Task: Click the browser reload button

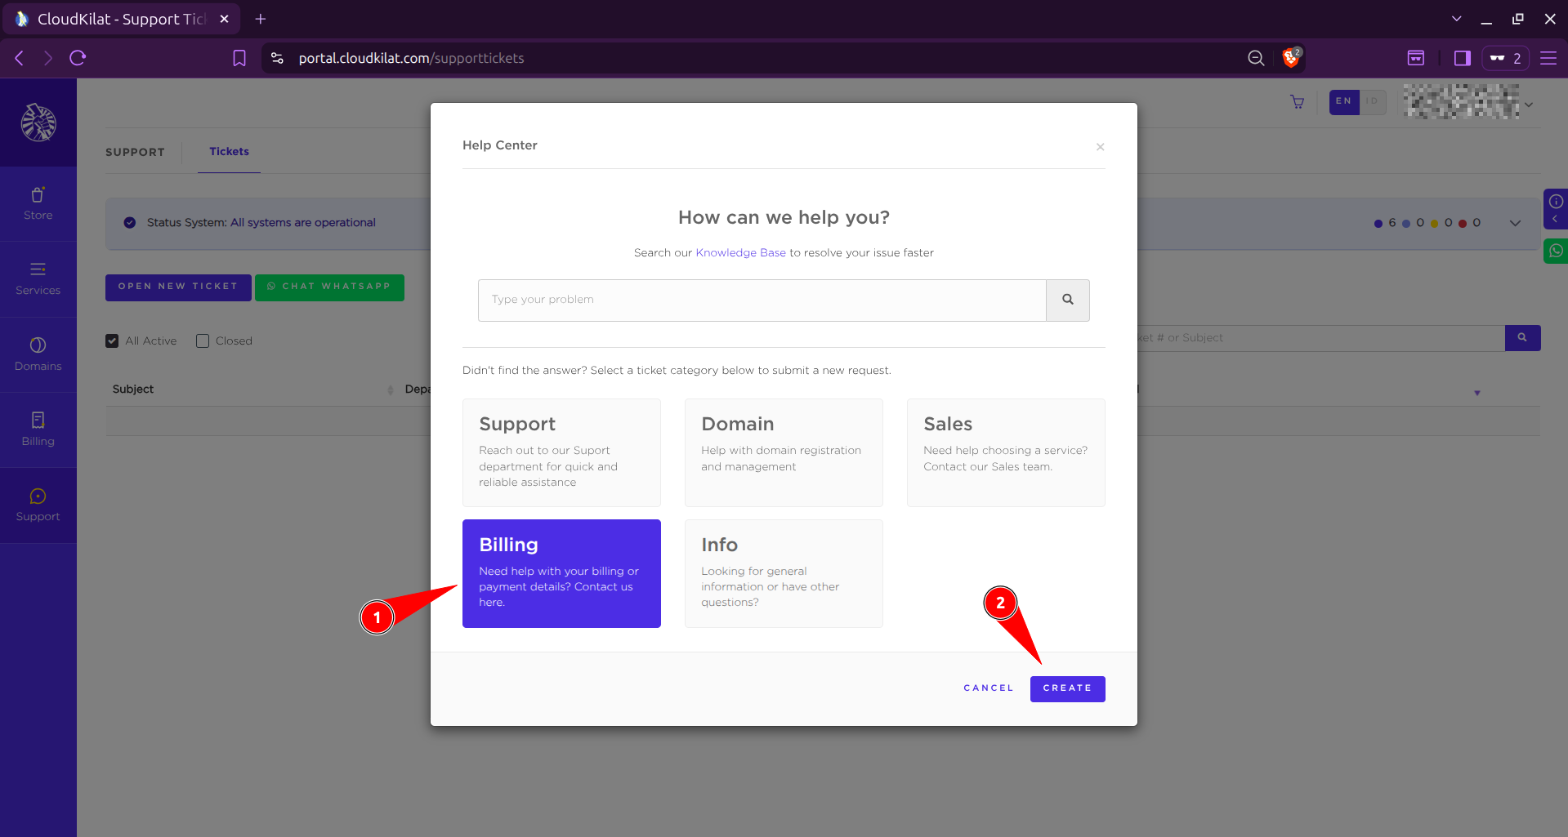Action: click(78, 58)
